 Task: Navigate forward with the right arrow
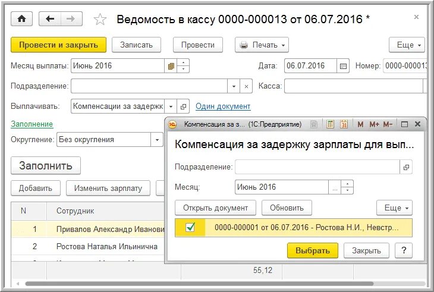click(x=71, y=19)
